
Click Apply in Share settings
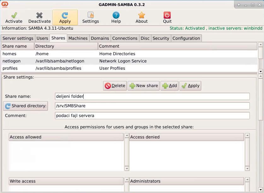point(190,86)
